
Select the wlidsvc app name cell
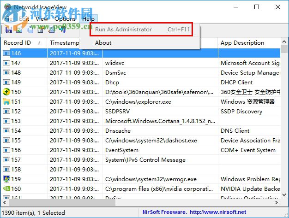pyautogui.click(x=160, y=63)
